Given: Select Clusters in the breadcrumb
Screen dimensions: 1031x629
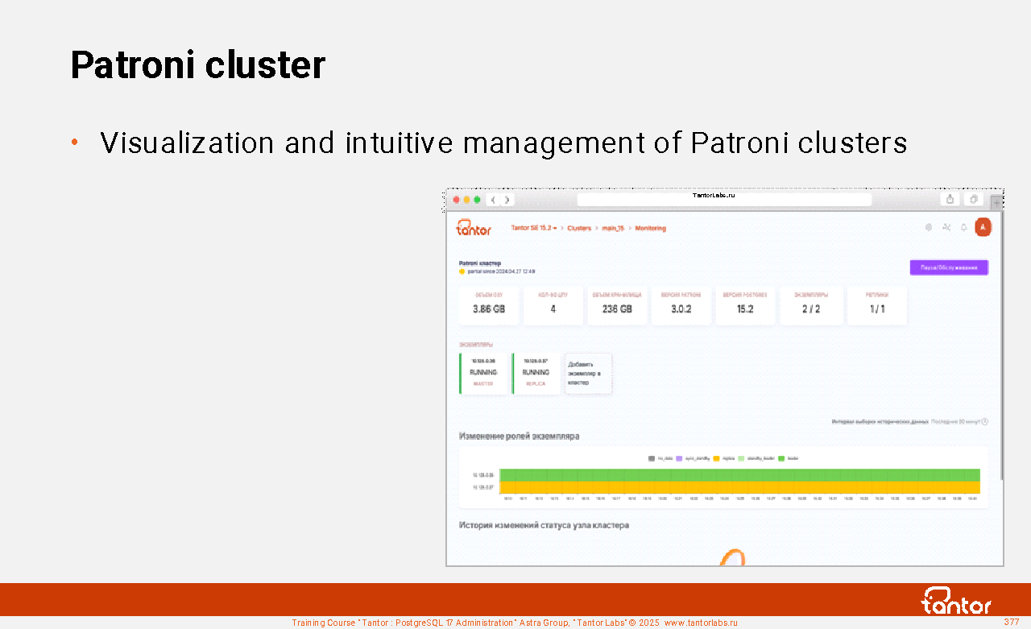Looking at the screenshot, I should 579,228.
